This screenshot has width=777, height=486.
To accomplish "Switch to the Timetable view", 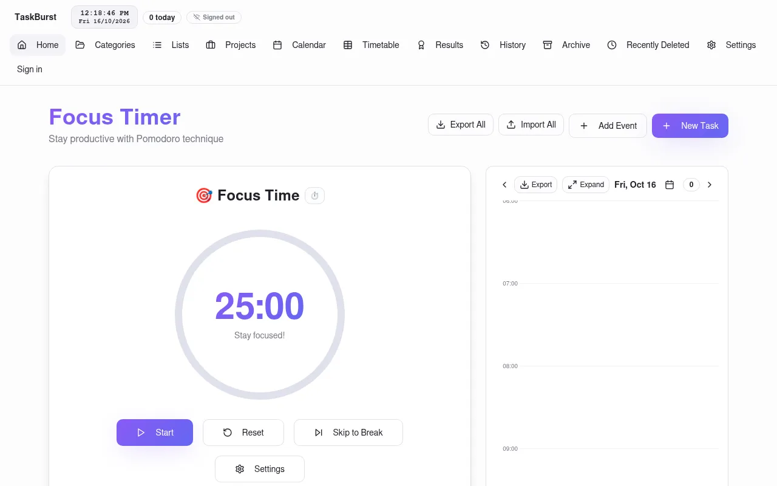I will 371,45.
